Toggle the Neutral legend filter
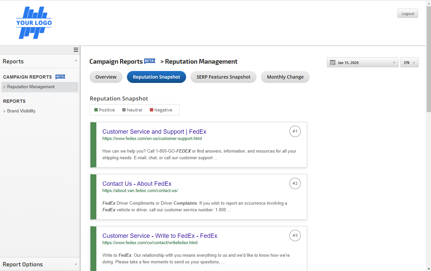This screenshot has height=271, width=431. coord(132,110)
